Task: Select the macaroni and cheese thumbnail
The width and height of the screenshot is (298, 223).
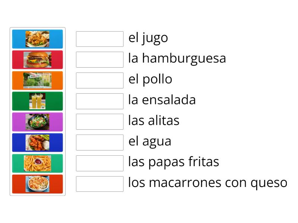Action: click(37, 184)
